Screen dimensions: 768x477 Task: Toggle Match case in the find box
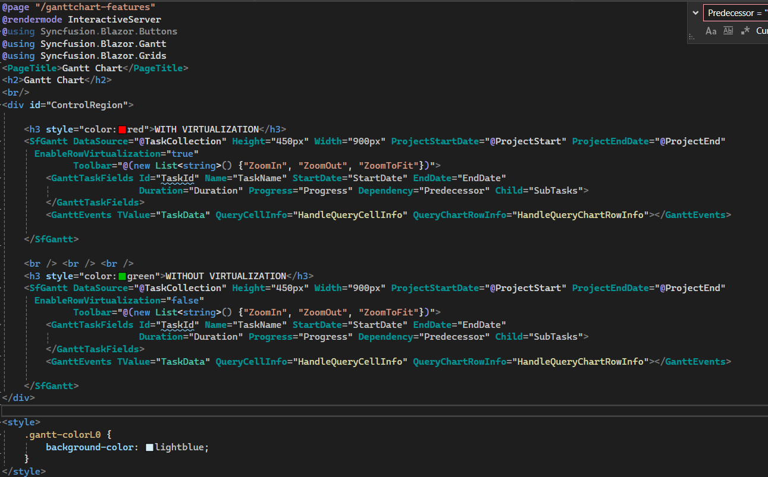pyautogui.click(x=711, y=31)
